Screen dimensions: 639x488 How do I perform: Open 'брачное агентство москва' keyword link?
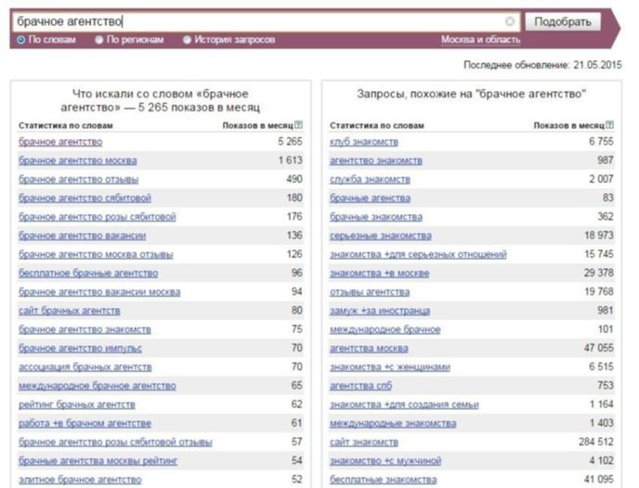[77, 161]
